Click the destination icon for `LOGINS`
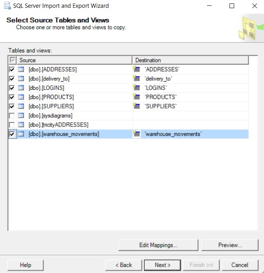264x273 pixels. [136, 87]
